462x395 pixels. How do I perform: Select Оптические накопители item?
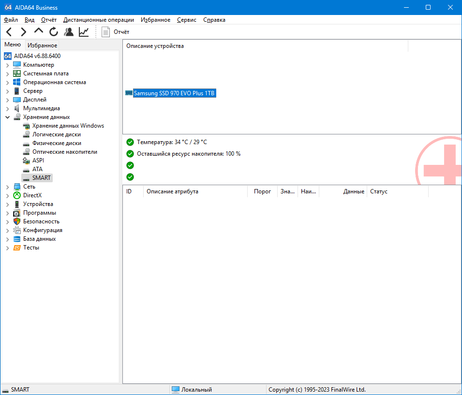65,152
